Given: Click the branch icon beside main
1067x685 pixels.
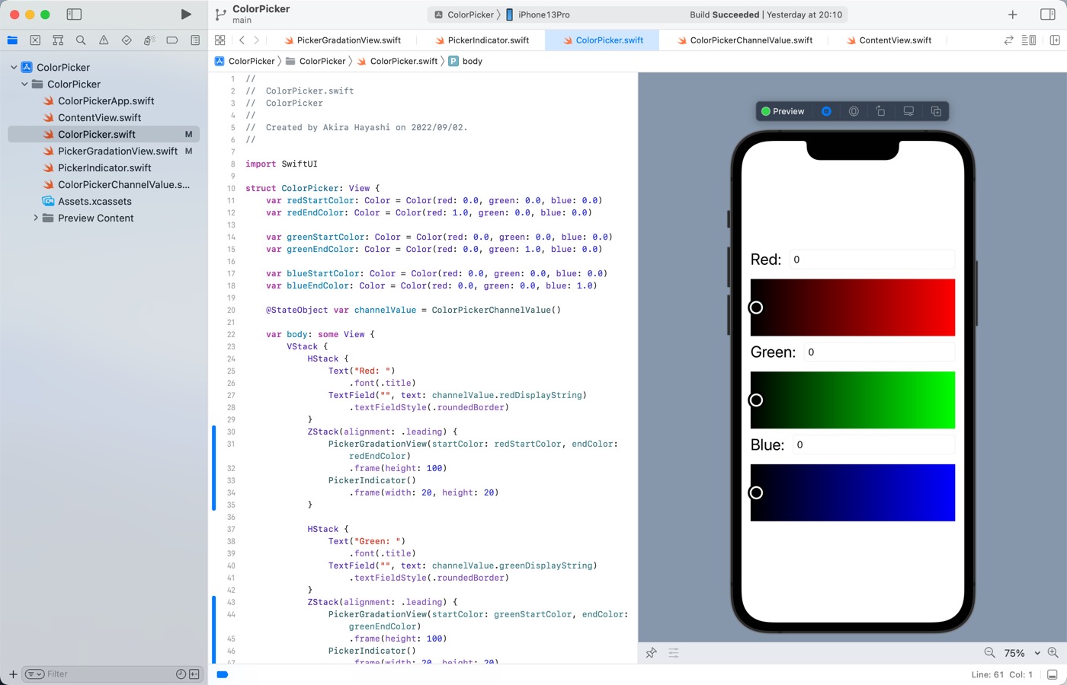Looking at the screenshot, I should 220,14.
